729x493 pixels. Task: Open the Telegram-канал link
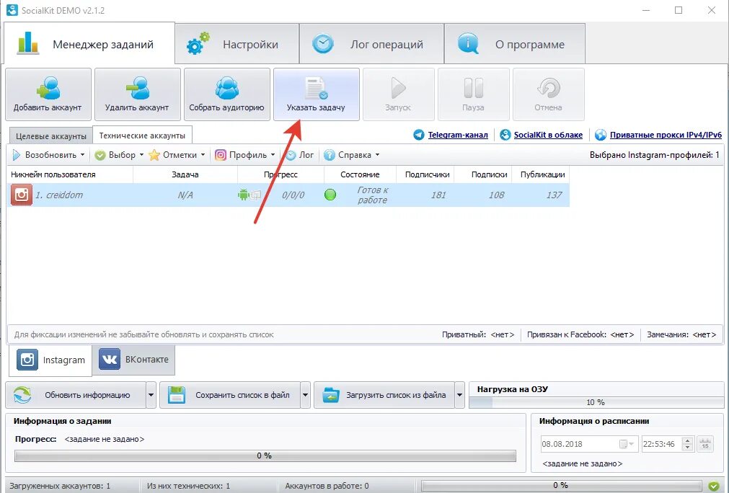(458, 135)
